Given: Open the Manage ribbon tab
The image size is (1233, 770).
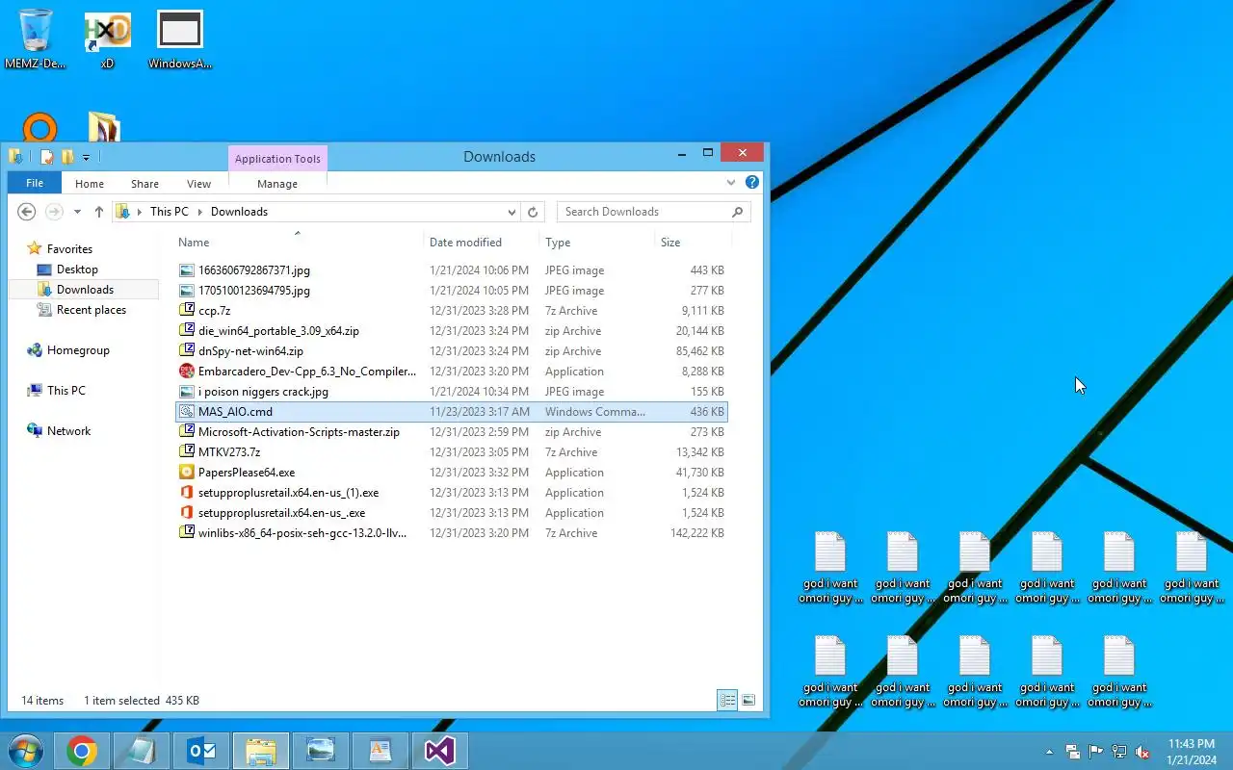Looking at the screenshot, I should pos(277,184).
